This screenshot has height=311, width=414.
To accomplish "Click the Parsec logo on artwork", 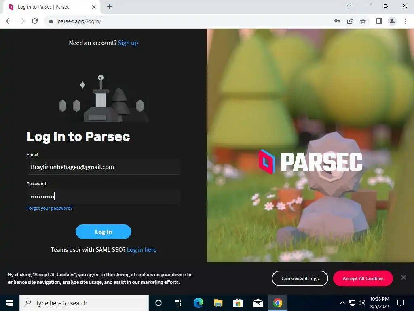I will pyautogui.click(x=310, y=162).
